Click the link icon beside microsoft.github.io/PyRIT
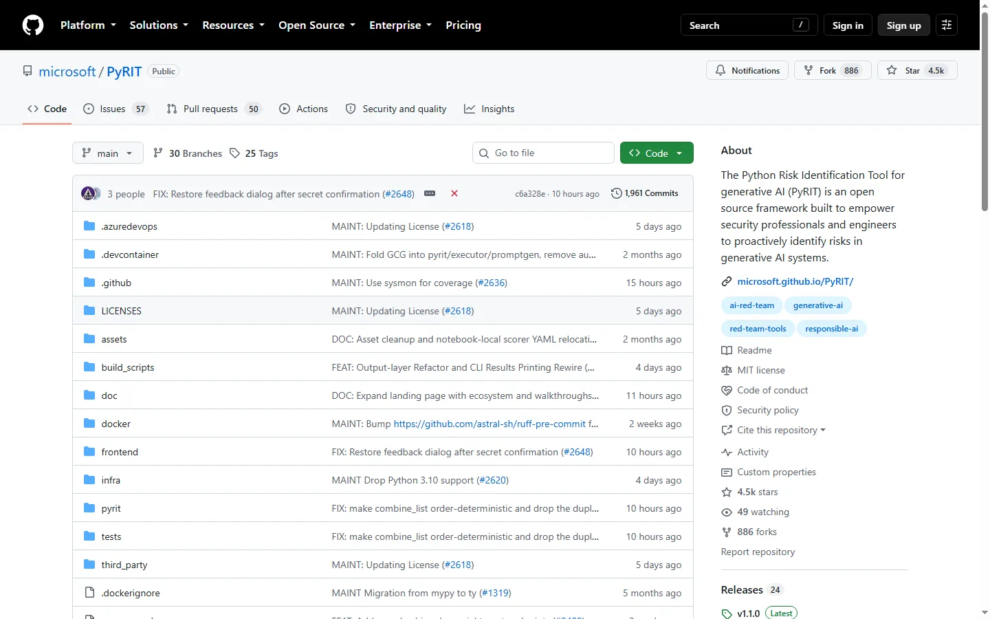The image size is (990, 619). coord(727,282)
